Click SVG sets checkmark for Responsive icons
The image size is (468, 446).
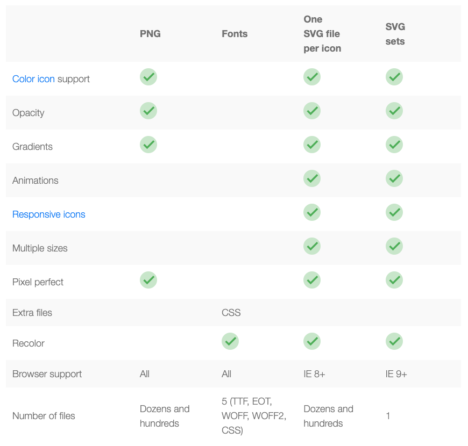[x=394, y=212]
